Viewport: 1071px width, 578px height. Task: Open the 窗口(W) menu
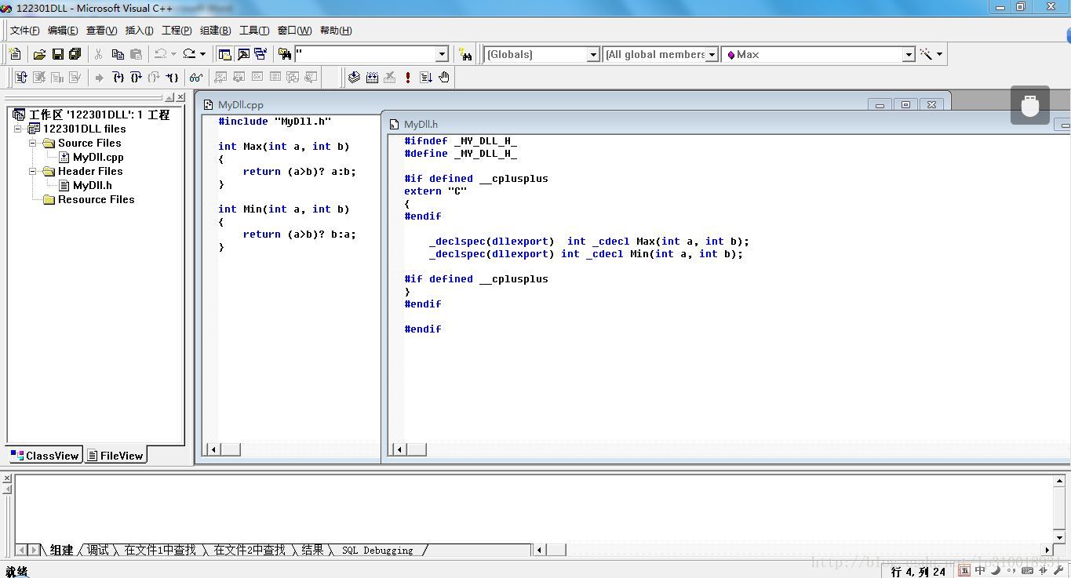pyautogui.click(x=294, y=31)
